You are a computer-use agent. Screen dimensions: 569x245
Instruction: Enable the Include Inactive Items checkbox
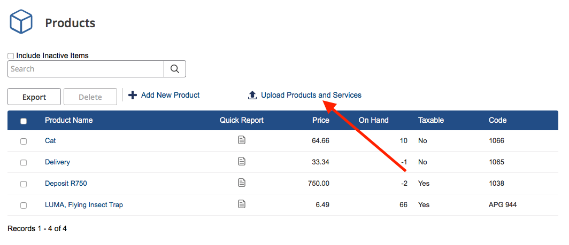tap(11, 56)
